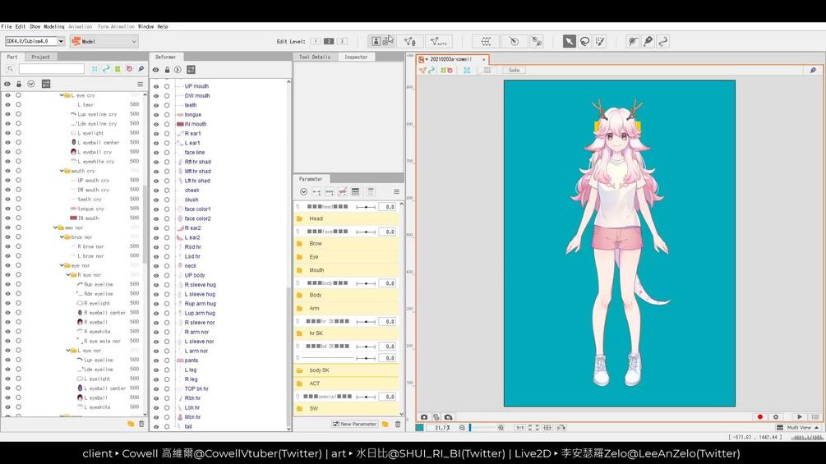Open the manual mesh edit tool
826x464 pixels.
[410, 41]
